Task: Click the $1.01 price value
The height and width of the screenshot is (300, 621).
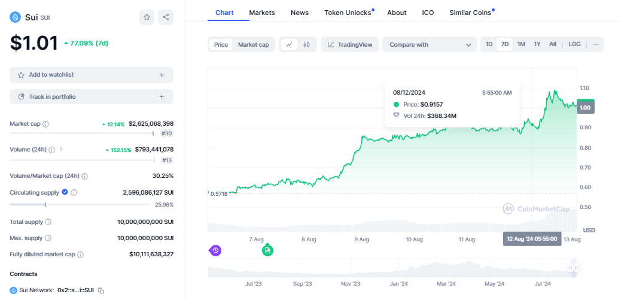Action: point(34,43)
